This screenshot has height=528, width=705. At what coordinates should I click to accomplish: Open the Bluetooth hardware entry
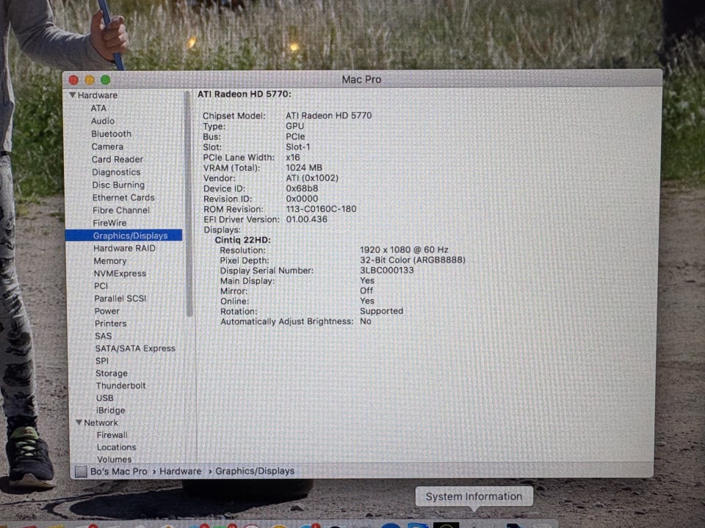[x=111, y=133]
